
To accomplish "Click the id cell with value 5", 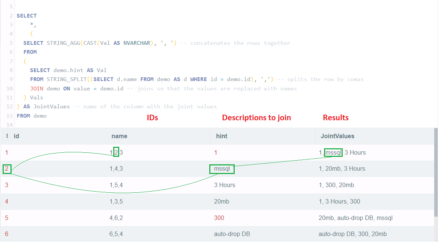I will click(7, 218).
